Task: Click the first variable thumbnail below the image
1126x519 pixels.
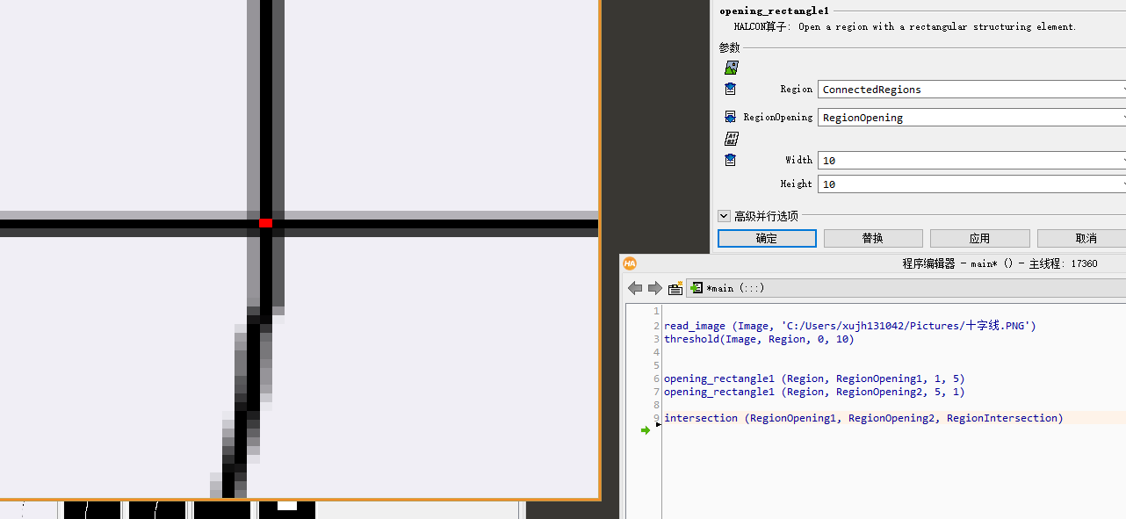Action: pos(28,510)
